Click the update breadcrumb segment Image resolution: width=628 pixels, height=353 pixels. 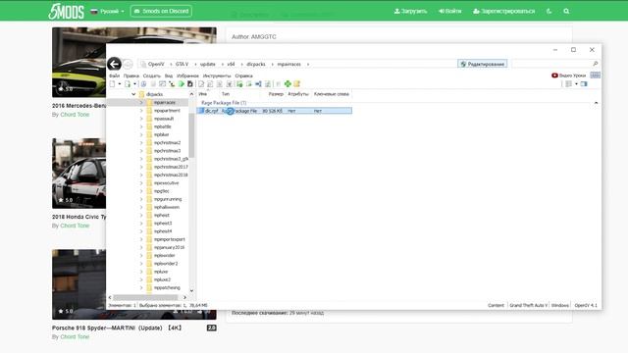point(207,64)
